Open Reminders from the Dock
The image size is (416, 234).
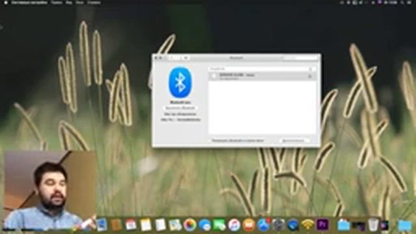click(x=161, y=225)
